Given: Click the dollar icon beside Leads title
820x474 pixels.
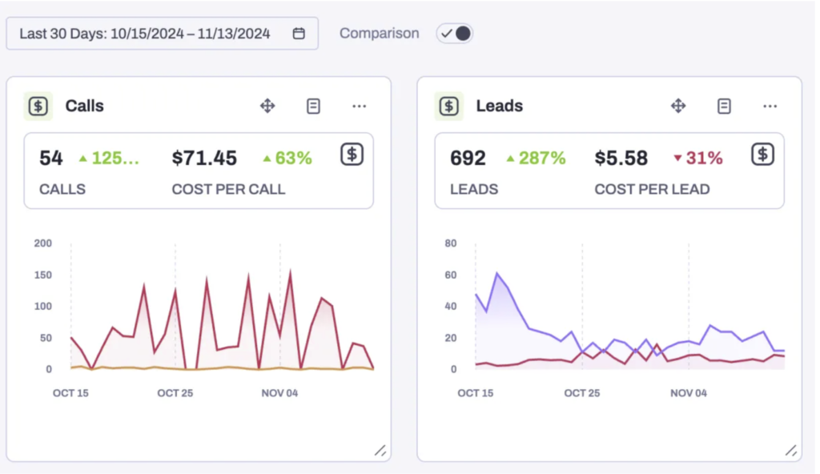Looking at the screenshot, I should (x=448, y=106).
